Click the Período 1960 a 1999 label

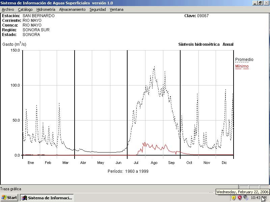coord(128,171)
